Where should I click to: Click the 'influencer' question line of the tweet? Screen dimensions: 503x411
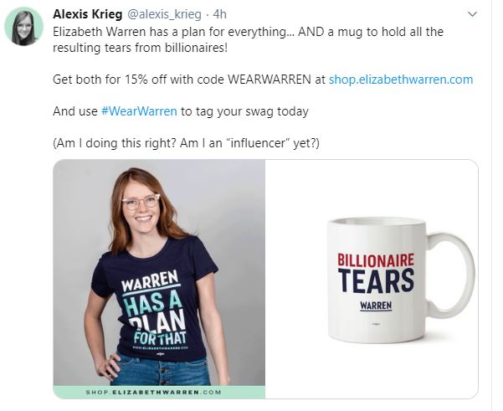[x=186, y=143]
